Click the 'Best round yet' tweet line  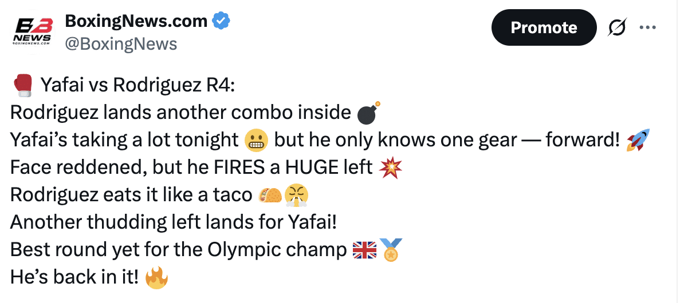(179, 250)
